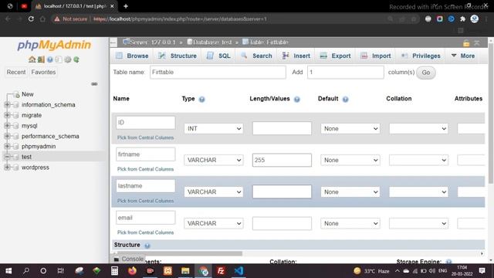Click the Length/Values field for lastname
The height and width of the screenshot is (278, 494).
click(282, 192)
